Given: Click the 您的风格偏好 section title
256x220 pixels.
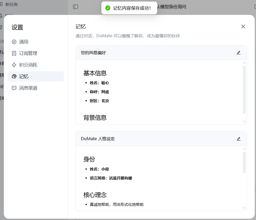Looking at the screenshot, I should pyautogui.click(x=93, y=53).
